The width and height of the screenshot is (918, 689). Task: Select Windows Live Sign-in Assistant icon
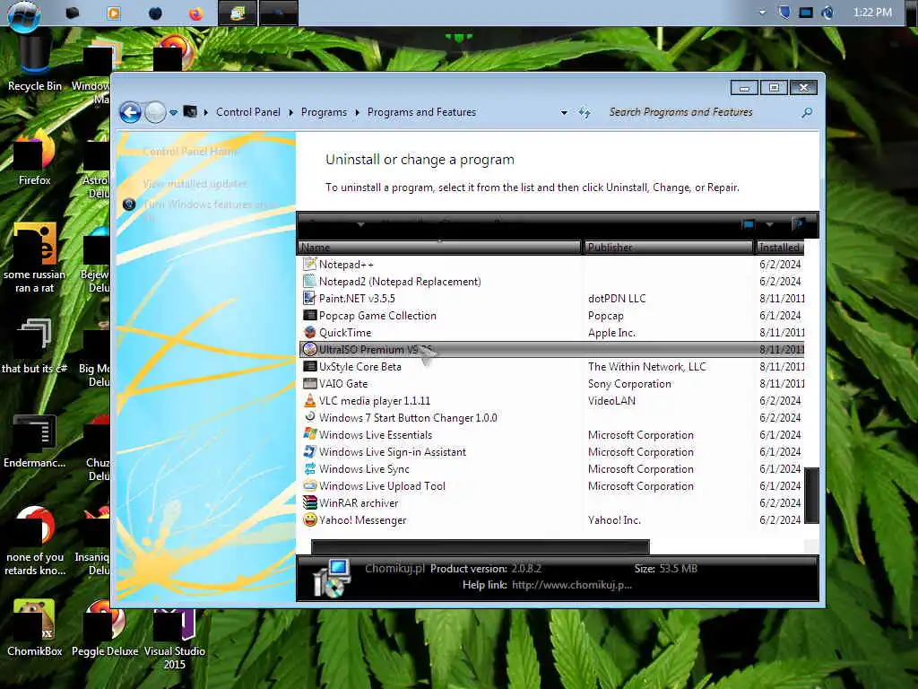point(309,451)
